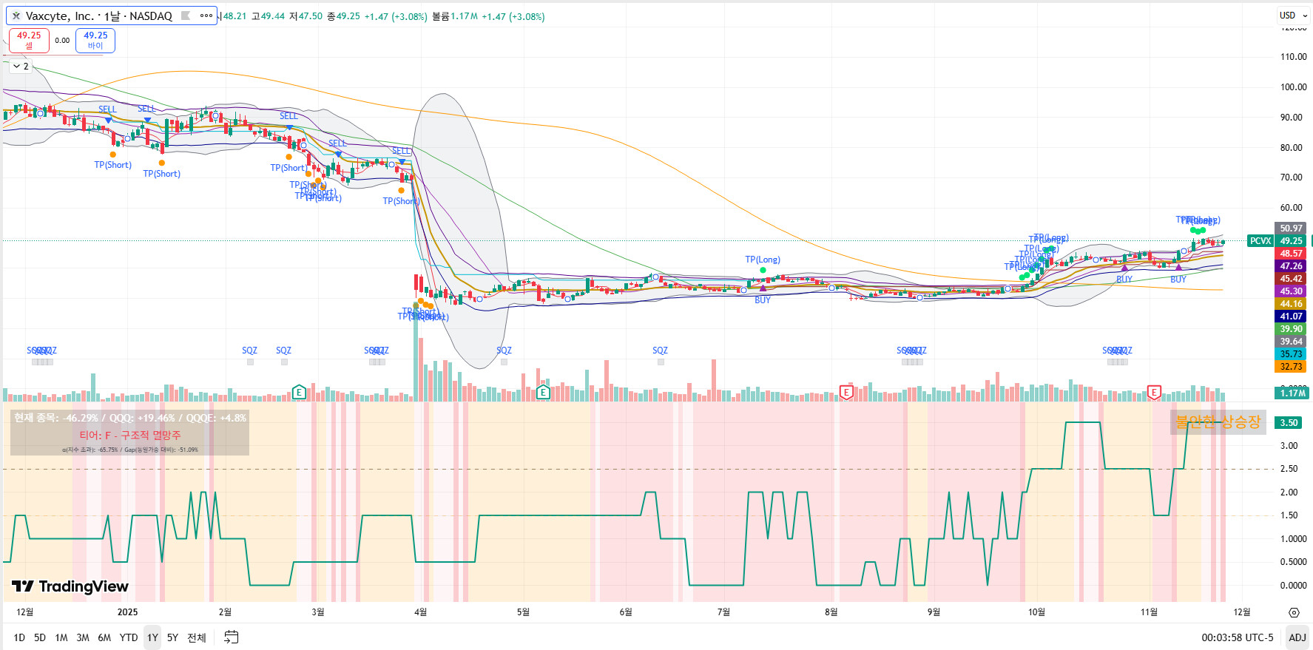The image size is (1313, 650).
Task: Click the dark purple 47.26 price label
Action: (x=1291, y=266)
